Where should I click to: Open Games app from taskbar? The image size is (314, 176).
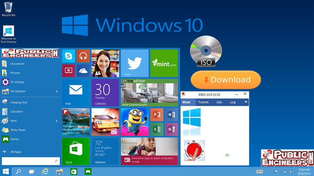(88, 171)
